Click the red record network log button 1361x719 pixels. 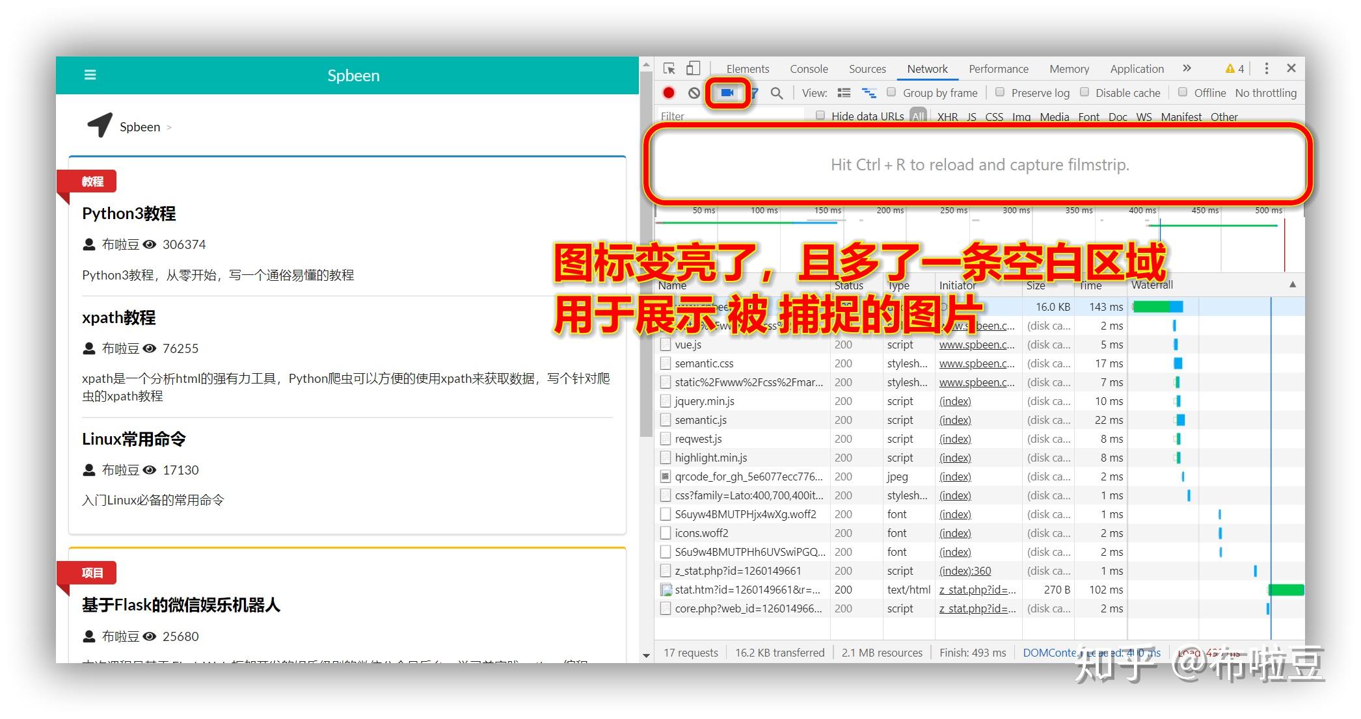tap(669, 93)
